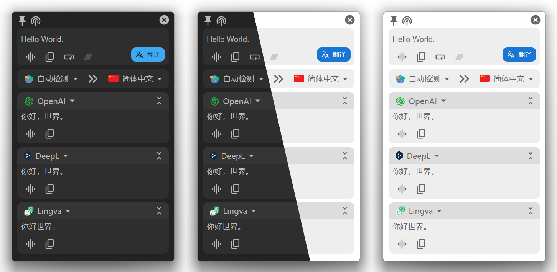Speak the Hello World source text in dark window
Viewport: 557px width, 272px height.
[x=31, y=57]
